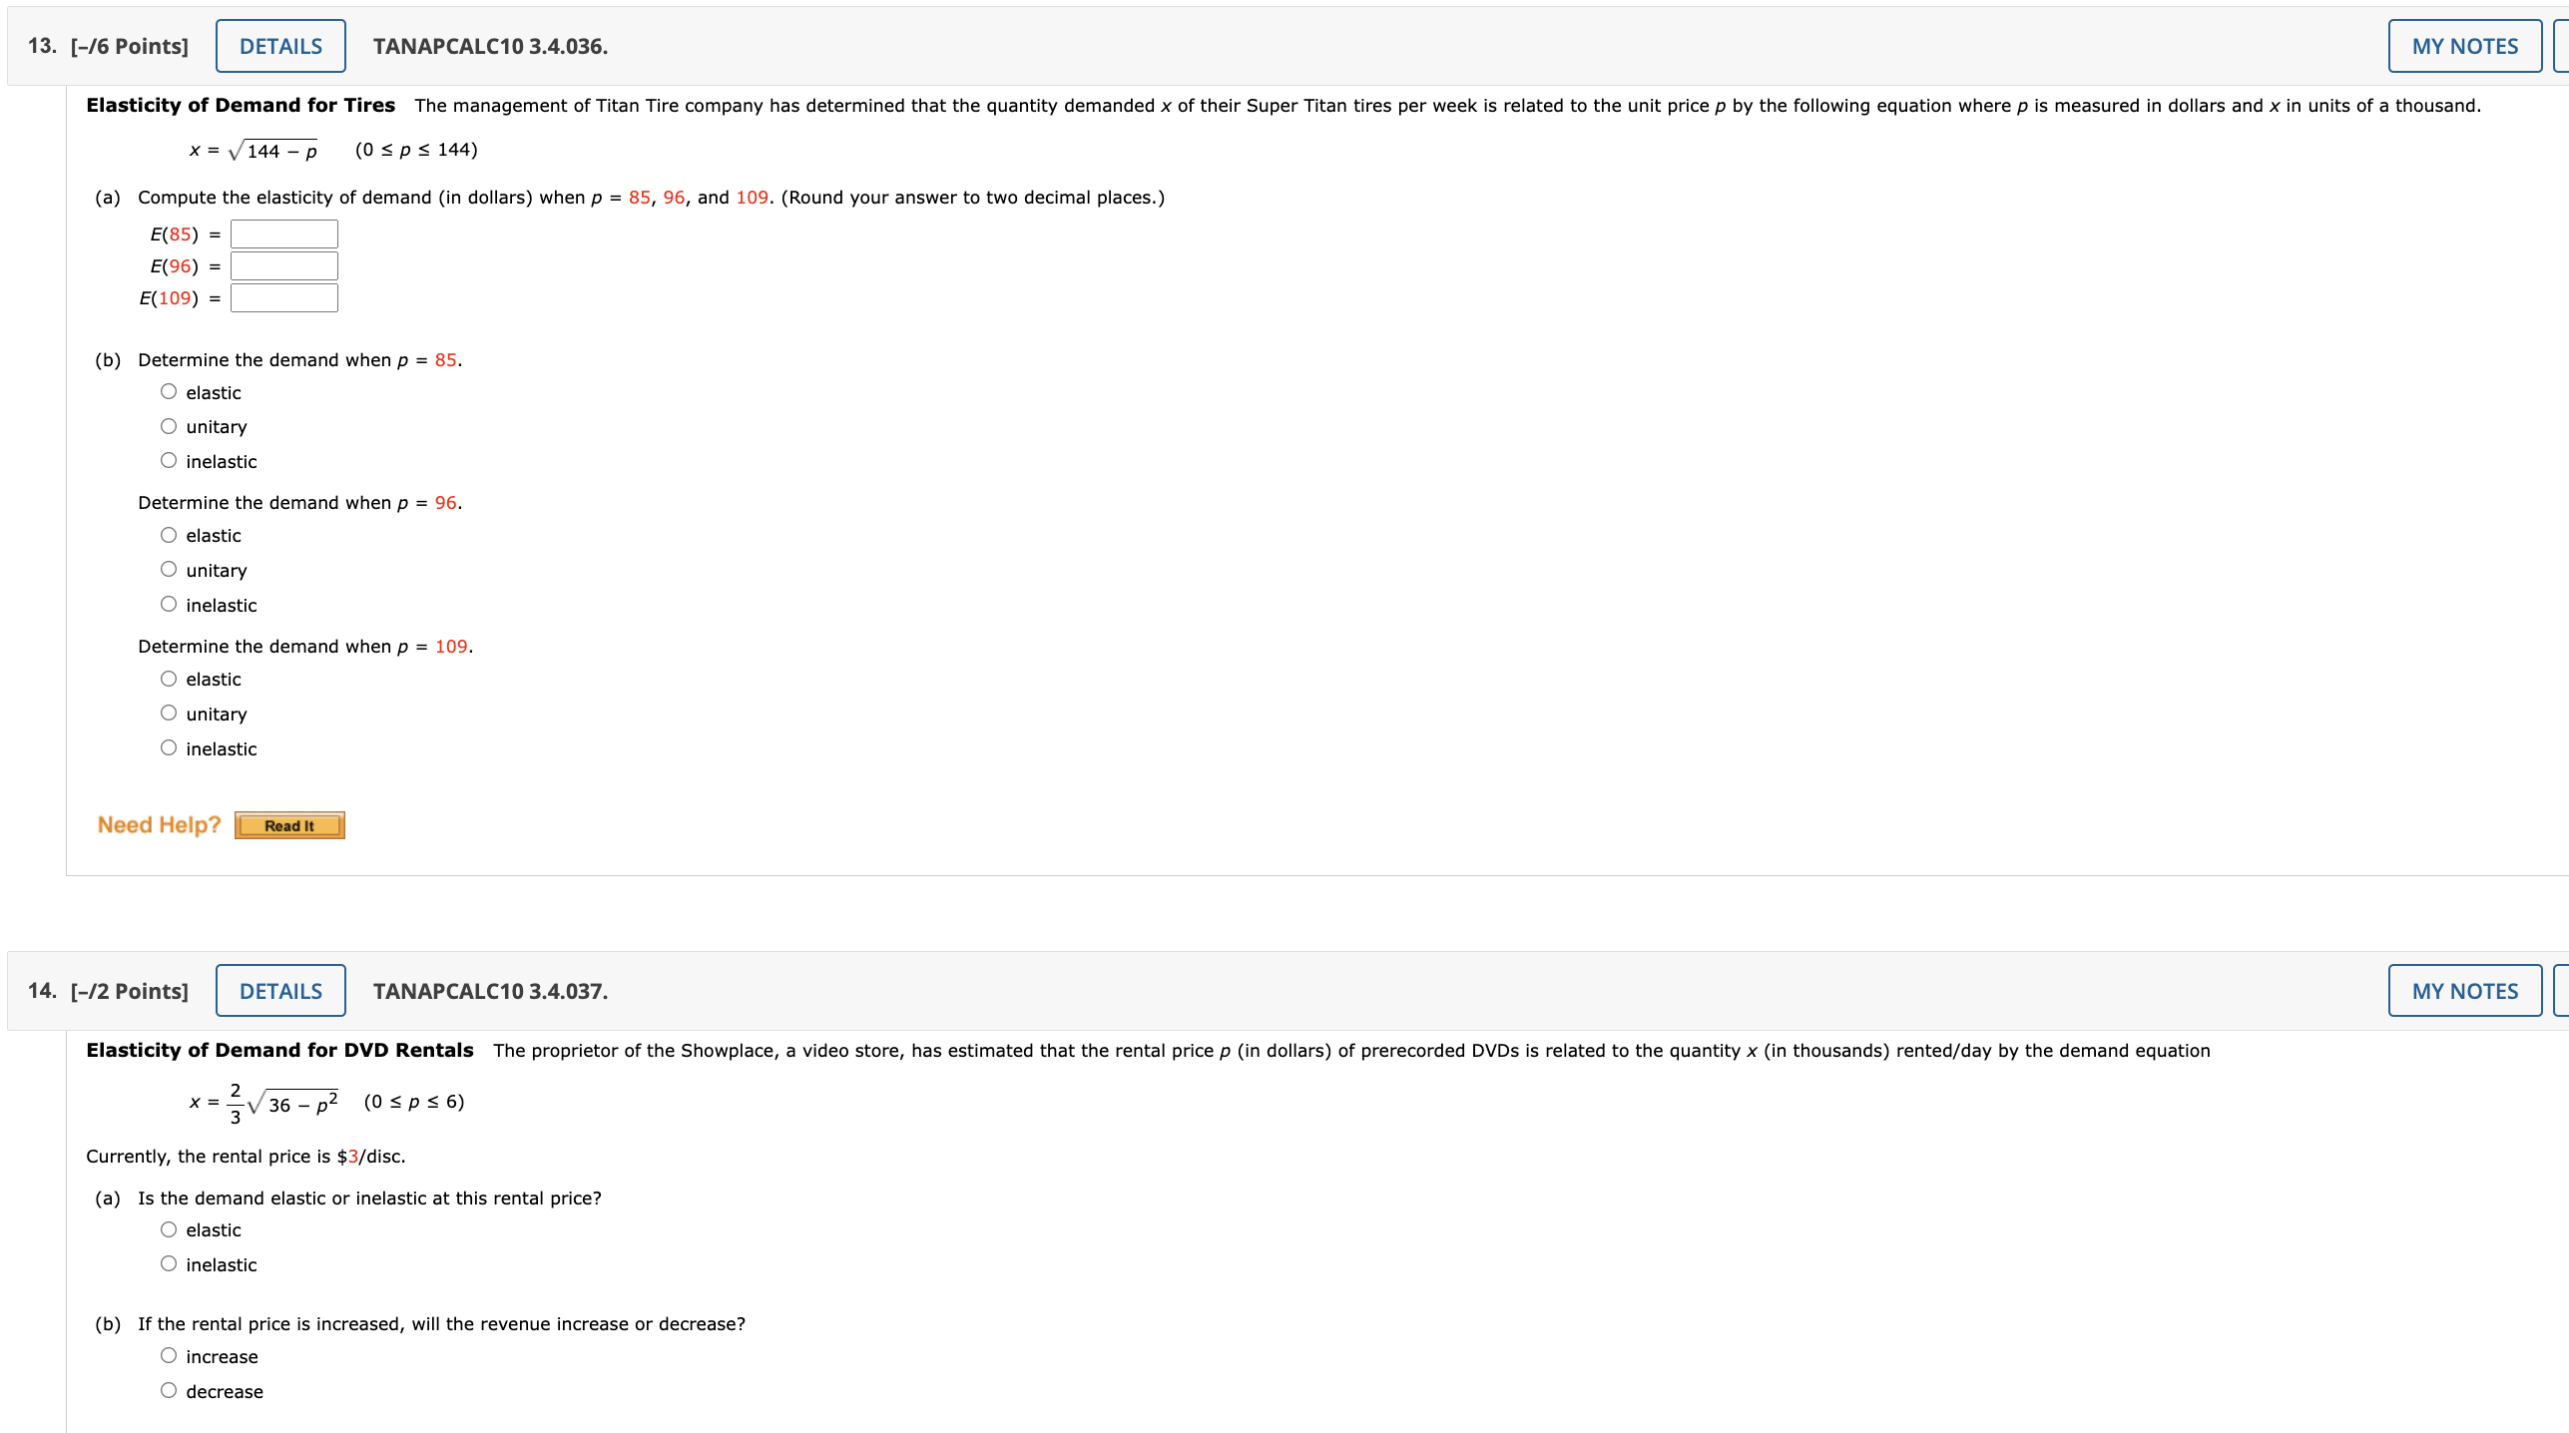Select unitary for demand when p = 96
Screen dimensions: 2569x1433
point(168,569)
